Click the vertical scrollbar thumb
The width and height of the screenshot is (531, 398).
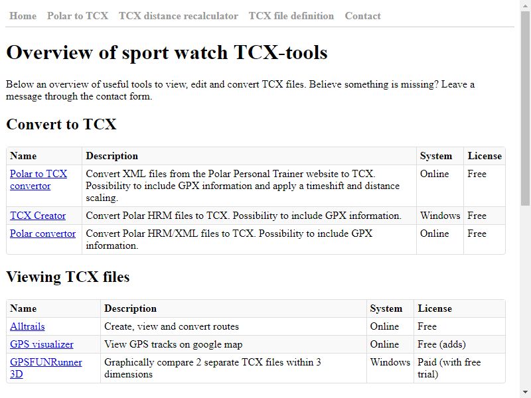coord(525,108)
